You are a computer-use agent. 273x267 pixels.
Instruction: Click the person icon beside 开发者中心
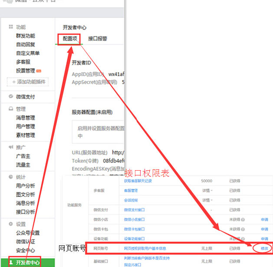(x=11, y=262)
